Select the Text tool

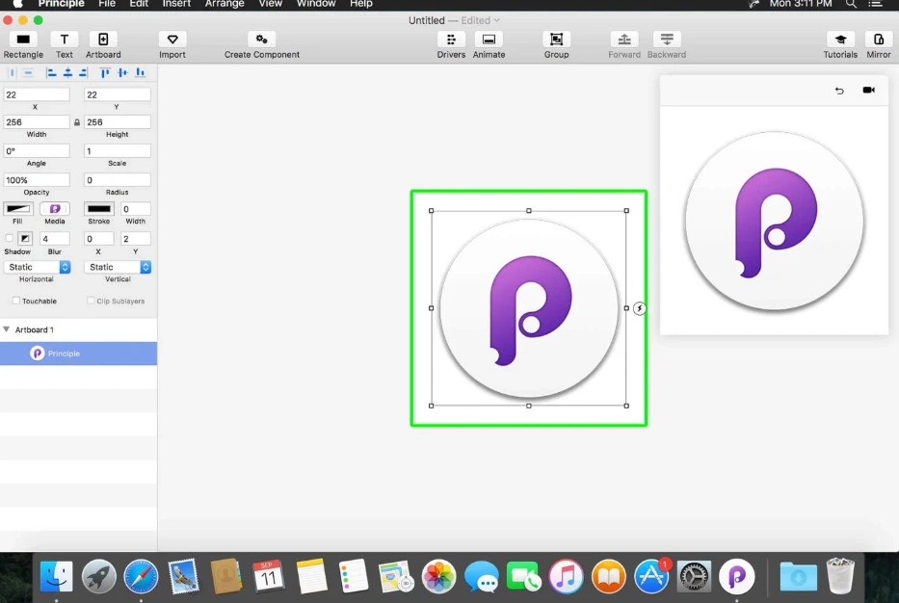pyautogui.click(x=64, y=39)
